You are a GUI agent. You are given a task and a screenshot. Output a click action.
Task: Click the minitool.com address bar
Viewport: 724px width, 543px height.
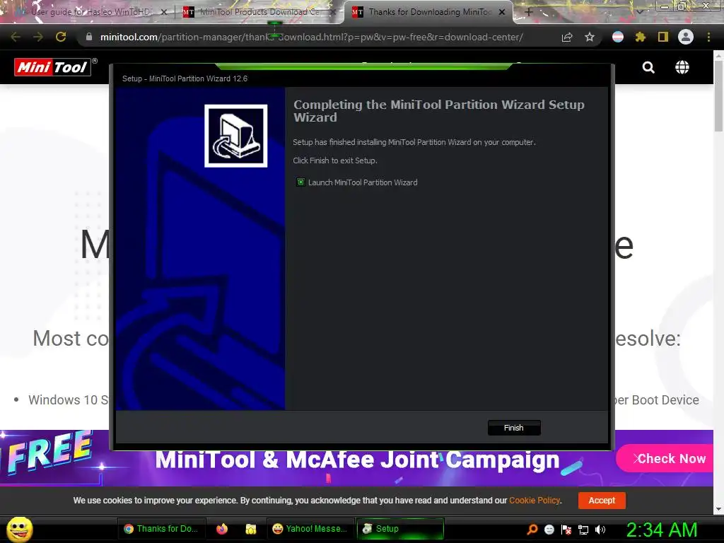point(312,37)
